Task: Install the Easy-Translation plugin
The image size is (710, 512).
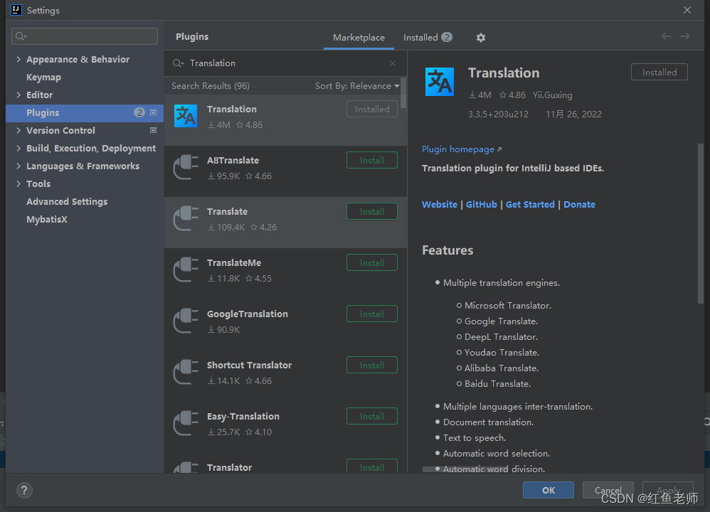Action: pos(372,416)
